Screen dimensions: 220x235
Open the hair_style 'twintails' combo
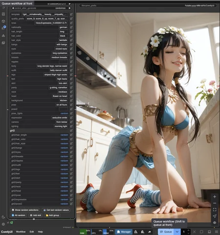coord(63,40)
